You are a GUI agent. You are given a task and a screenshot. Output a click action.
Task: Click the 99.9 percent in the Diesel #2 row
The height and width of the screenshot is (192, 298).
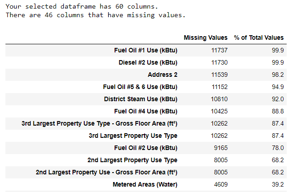click(278, 62)
